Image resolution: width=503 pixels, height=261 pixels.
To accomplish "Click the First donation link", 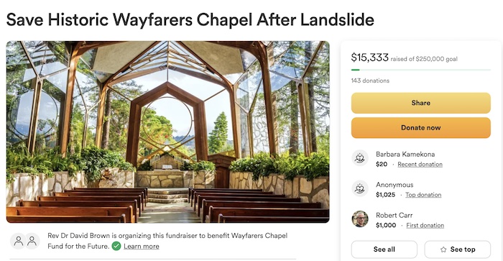I will click(425, 225).
